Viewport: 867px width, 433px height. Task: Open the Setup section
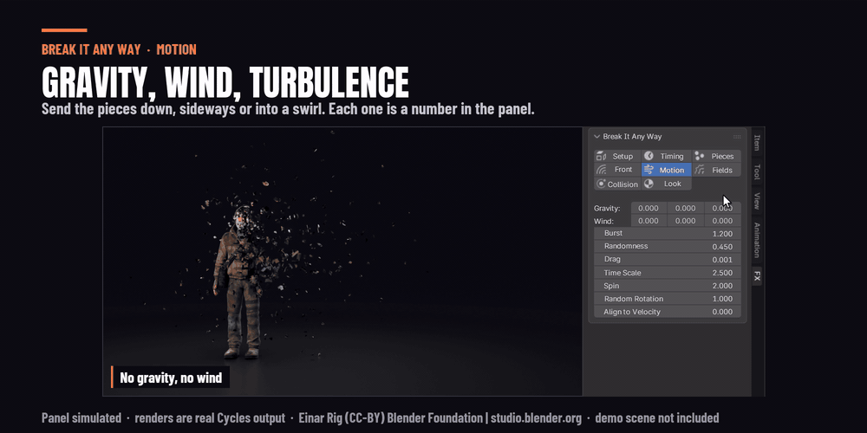click(617, 156)
